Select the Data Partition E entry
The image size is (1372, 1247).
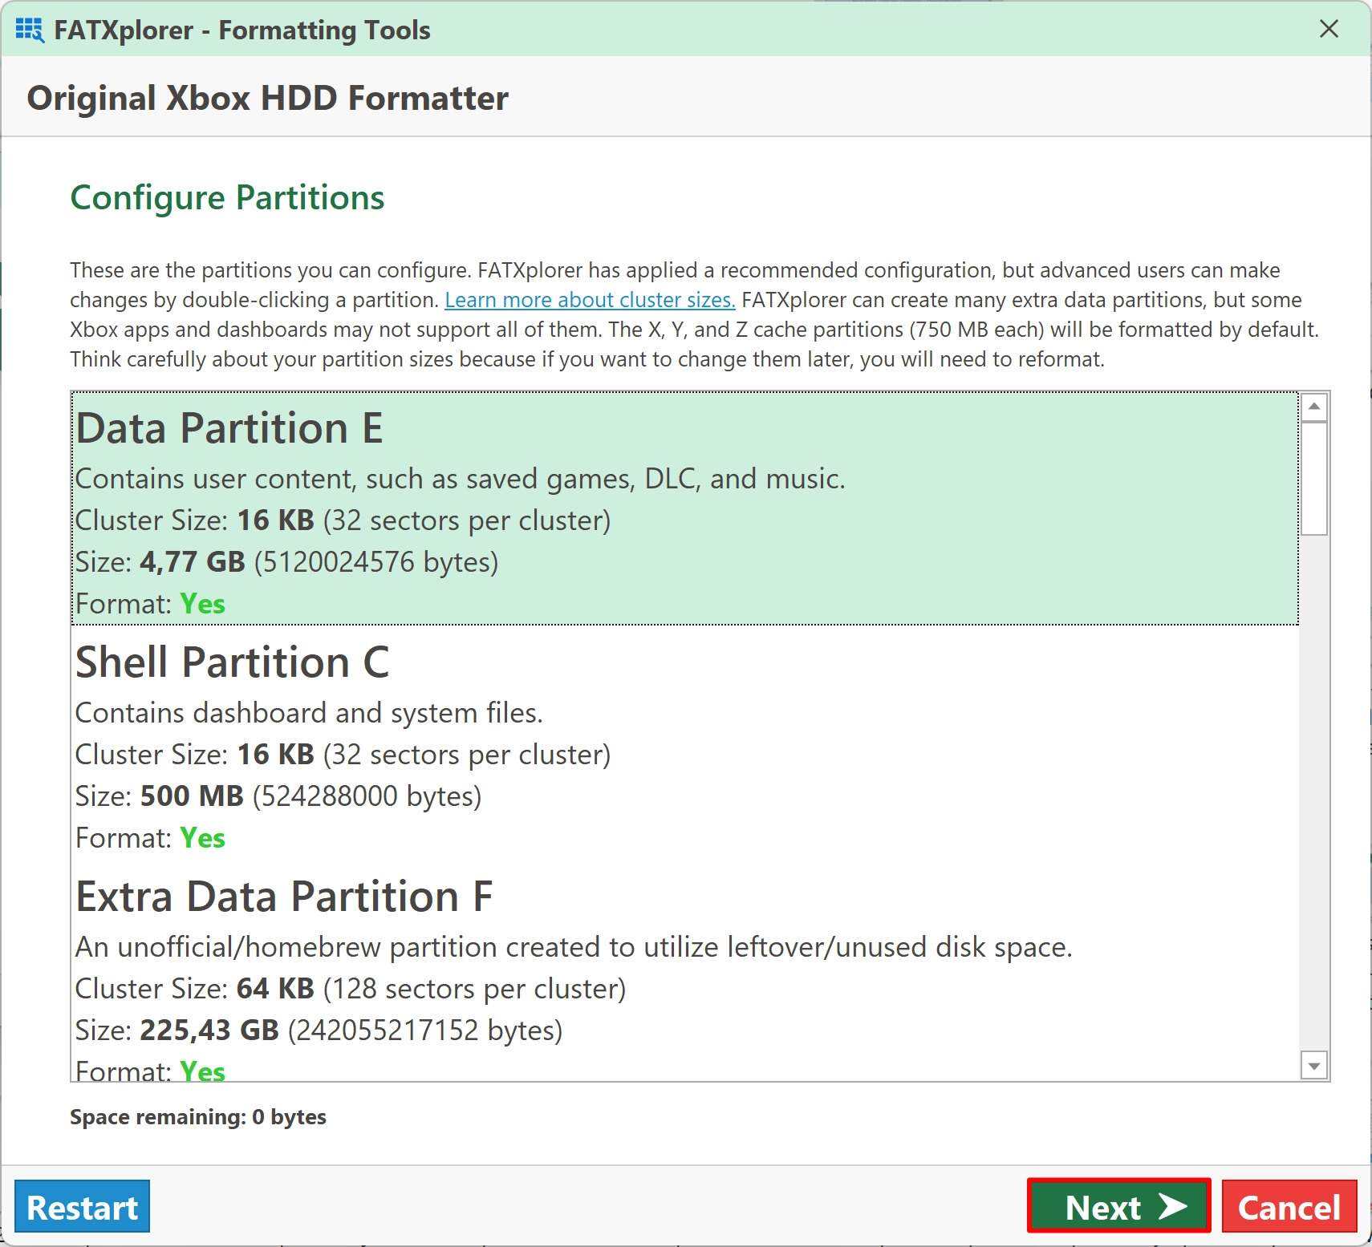pyautogui.click(x=685, y=508)
